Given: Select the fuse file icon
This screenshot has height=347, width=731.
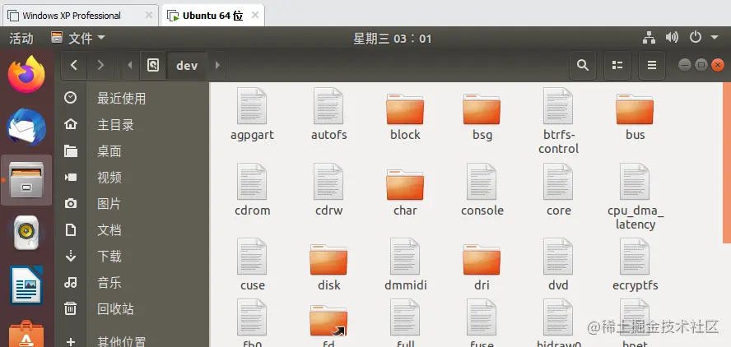Looking at the screenshot, I should [x=482, y=317].
